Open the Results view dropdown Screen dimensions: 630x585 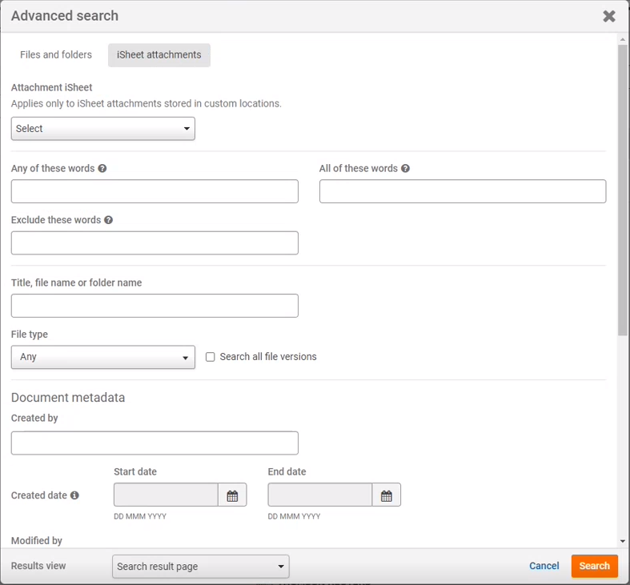[x=201, y=567]
